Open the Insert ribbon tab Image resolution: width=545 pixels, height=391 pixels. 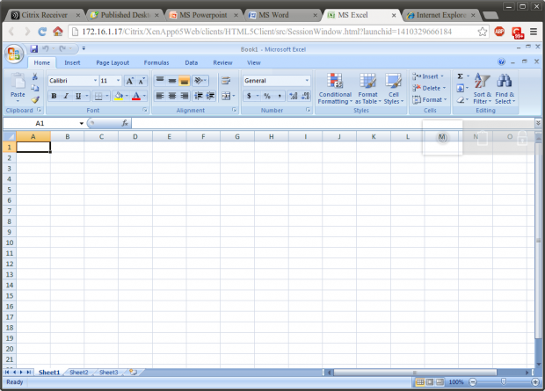pos(72,62)
